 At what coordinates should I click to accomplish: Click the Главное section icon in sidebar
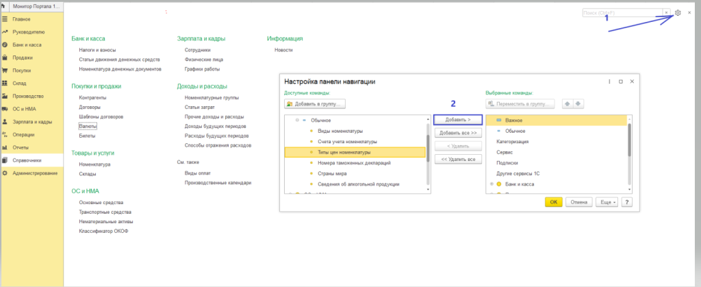click(5, 19)
